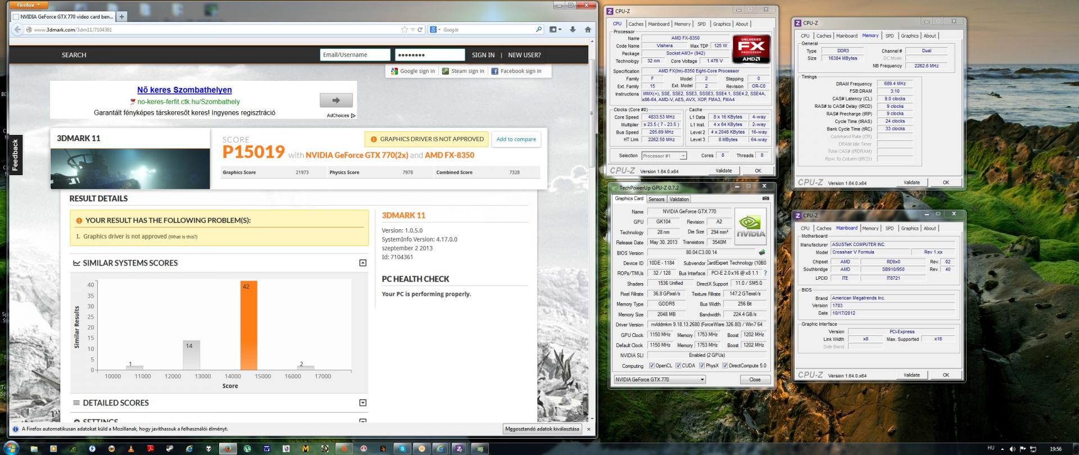This screenshot has height=455, width=1079.
Task: Reload the 3dmark page
Action: click(420, 30)
